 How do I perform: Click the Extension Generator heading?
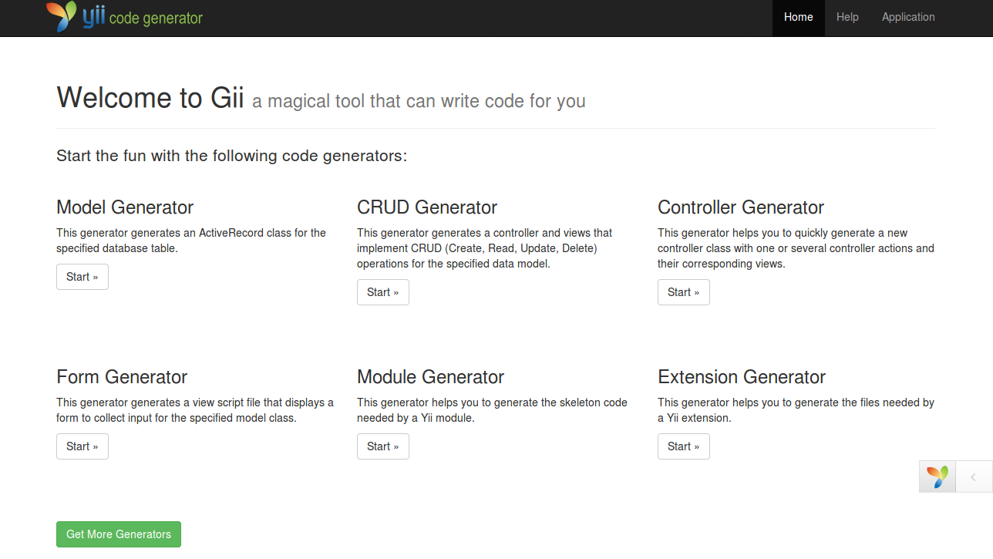click(x=742, y=376)
